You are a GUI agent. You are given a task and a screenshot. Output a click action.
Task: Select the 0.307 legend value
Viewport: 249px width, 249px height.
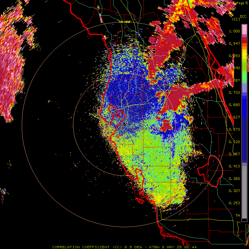coord(234,191)
